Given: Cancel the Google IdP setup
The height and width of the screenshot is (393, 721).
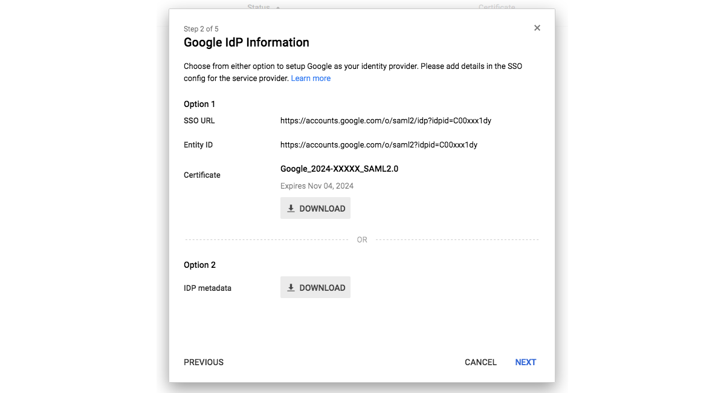Looking at the screenshot, I should tap(480, 362).
